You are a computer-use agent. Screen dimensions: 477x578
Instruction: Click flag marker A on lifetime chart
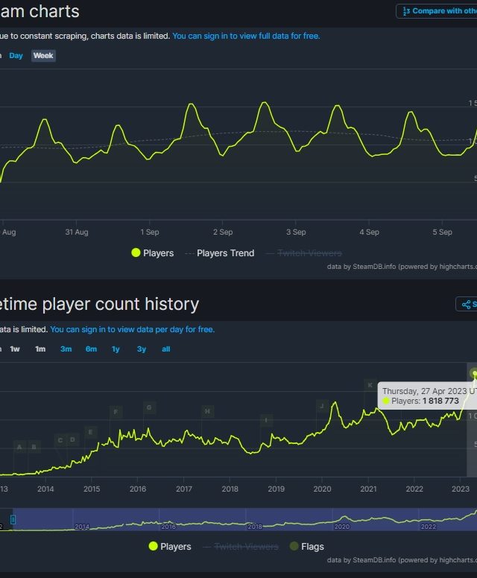(x=19, y=447)
